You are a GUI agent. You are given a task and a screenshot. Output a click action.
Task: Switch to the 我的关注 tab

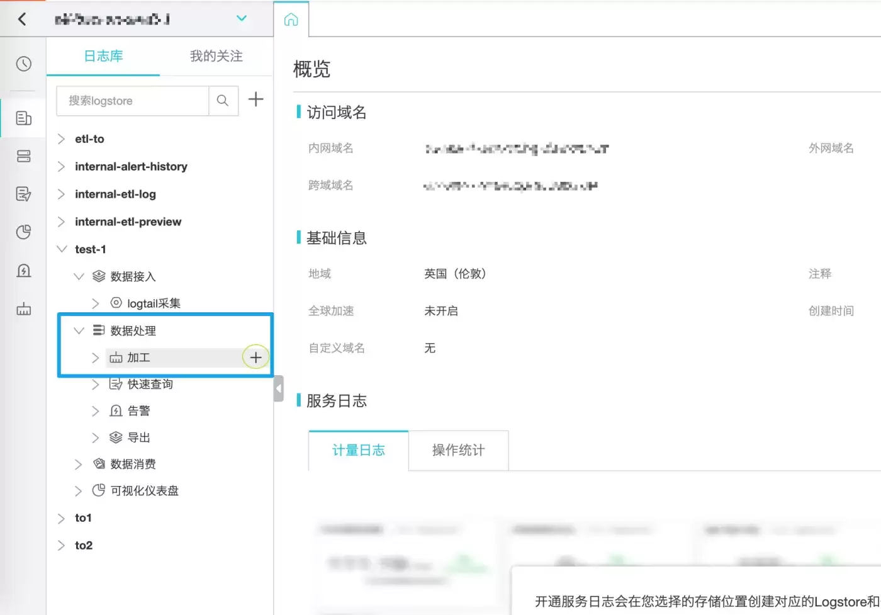click(x=216, y=56)
